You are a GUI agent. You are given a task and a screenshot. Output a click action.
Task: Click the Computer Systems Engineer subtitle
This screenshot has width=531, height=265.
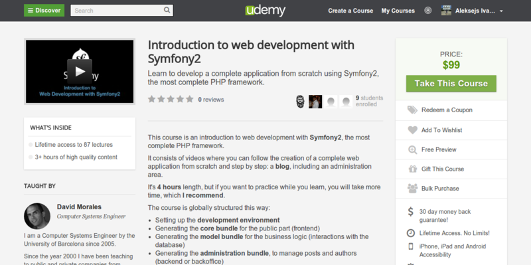[x=91, y=217]
